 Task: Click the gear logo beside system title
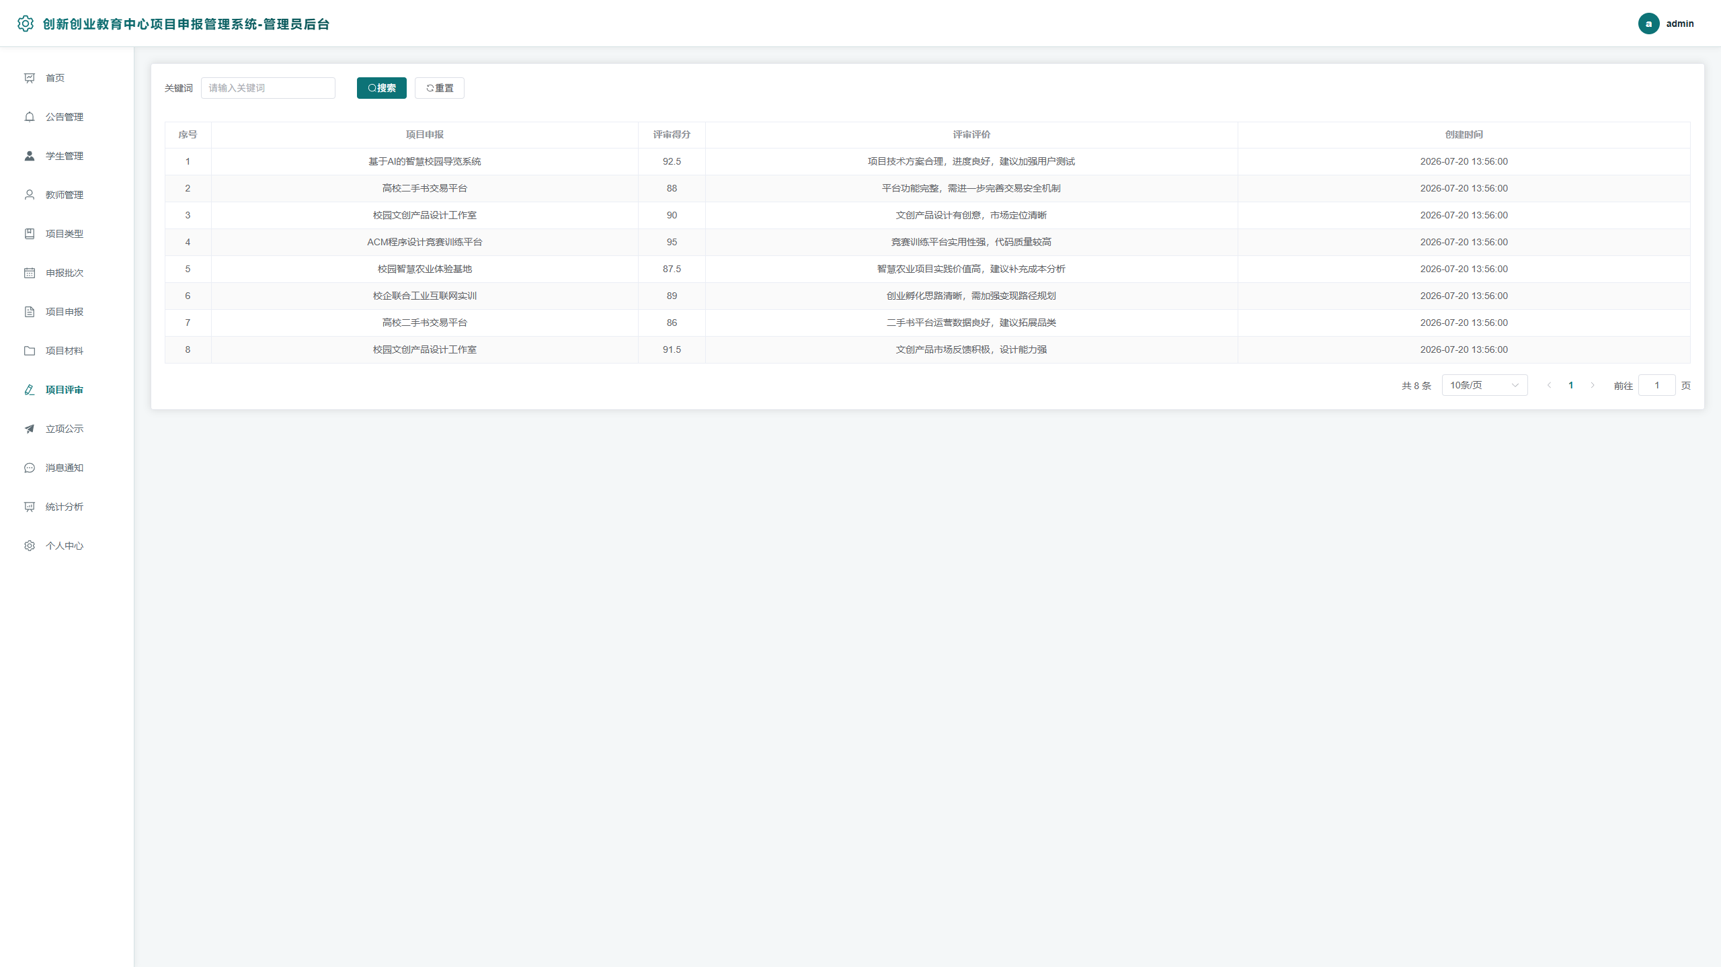[26, 24]
